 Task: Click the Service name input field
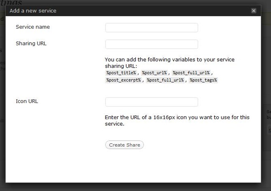[x=151, y=28]
